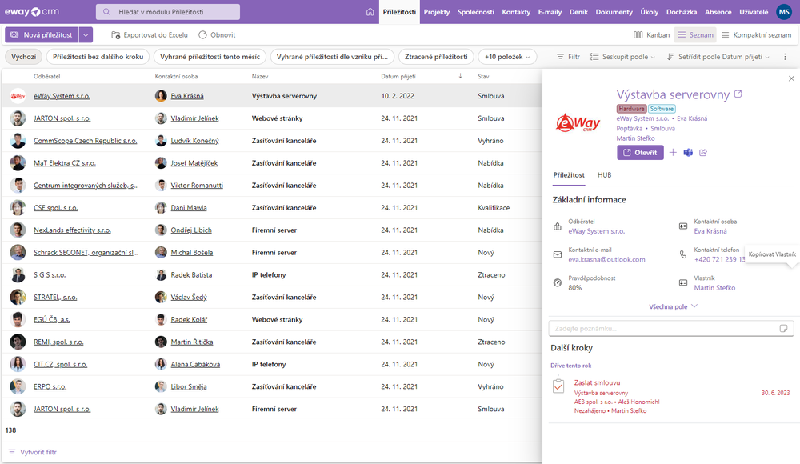
Task: Click Nová příležitost button
Action: 42,34
